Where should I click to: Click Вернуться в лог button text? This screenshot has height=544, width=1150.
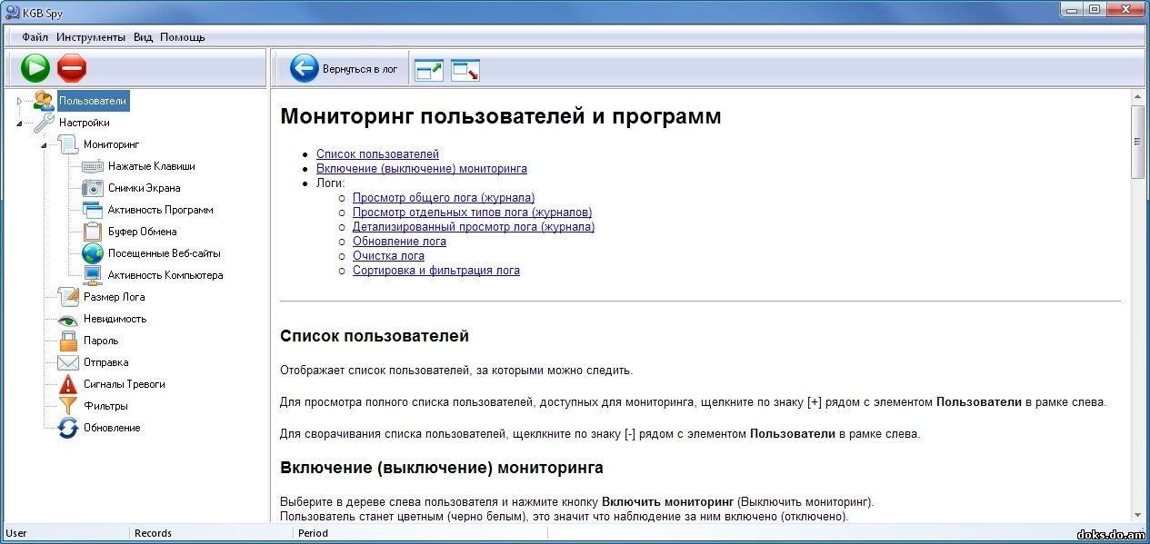(x=360, y=69)
